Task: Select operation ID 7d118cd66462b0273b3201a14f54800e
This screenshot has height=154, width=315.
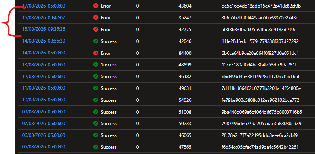Action: (261, 88)
